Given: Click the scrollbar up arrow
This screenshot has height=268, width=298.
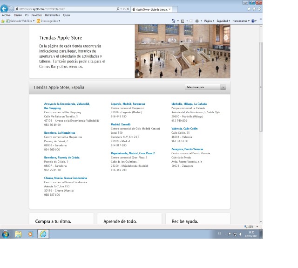Looking at the screenshot, I should click(x=261, y=27).
